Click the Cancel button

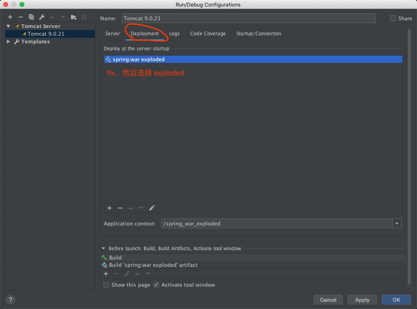click(x=328, y=300)
